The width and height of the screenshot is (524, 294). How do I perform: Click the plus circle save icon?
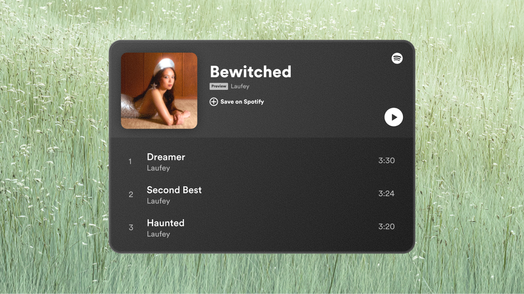(213, 102)
